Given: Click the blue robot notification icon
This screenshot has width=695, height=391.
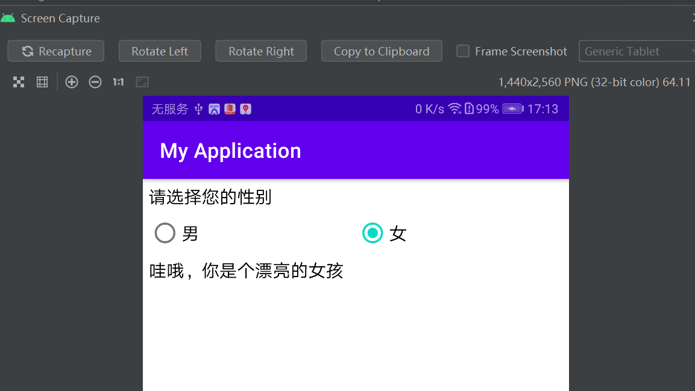Looking at the screenshot, I should click(214, 109).
